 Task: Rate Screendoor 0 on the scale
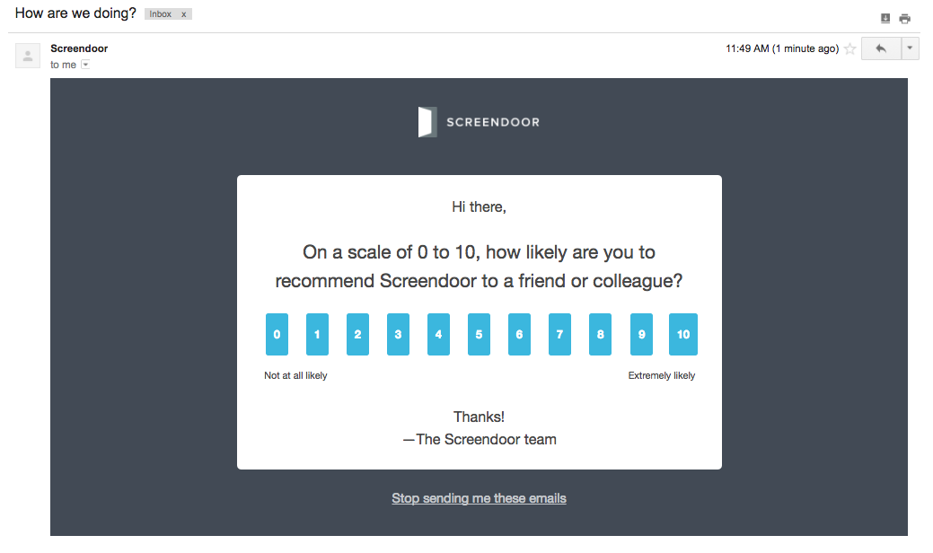click(277, 335)
